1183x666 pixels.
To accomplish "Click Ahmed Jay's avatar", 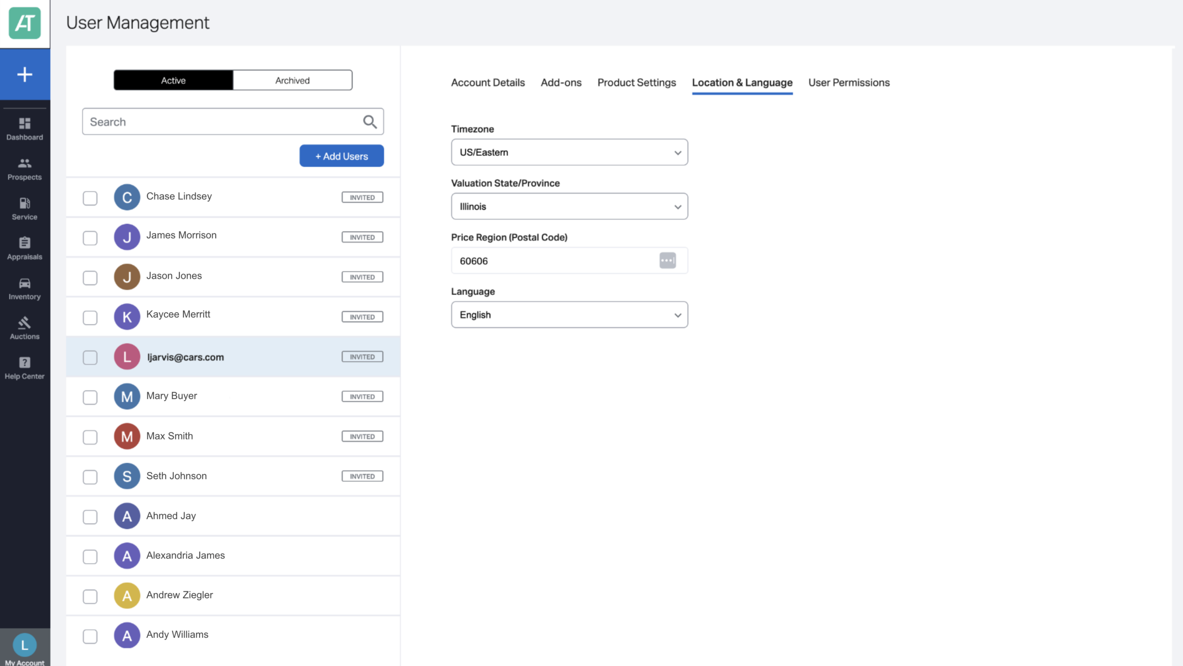I will [x=127, y=516].
